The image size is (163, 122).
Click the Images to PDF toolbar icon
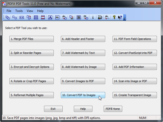[64, 17]
